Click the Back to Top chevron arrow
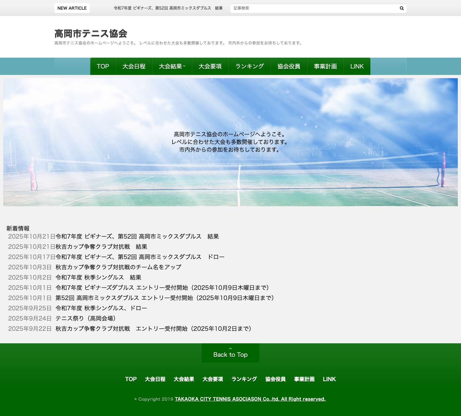This screenshot has width=461, height=416. (x=230, y=349)
